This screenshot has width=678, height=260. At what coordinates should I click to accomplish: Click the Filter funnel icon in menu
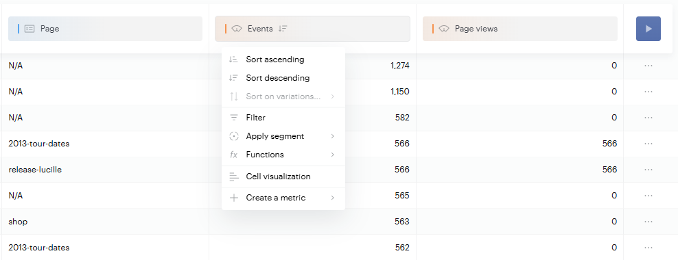234,117
